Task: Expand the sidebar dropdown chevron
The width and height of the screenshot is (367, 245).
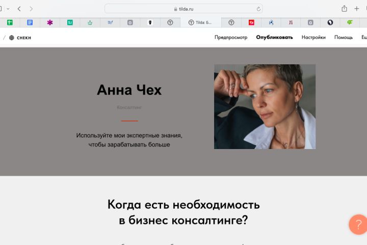Action: click(8, 9)
